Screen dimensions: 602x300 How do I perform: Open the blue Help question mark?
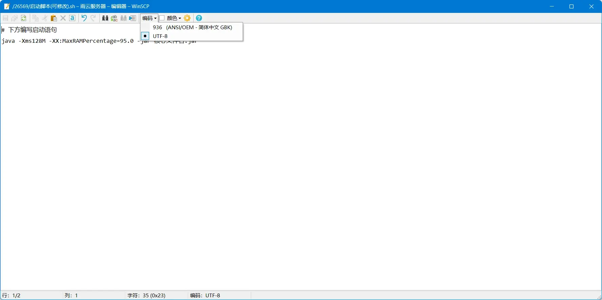click(x=199, y=18)
